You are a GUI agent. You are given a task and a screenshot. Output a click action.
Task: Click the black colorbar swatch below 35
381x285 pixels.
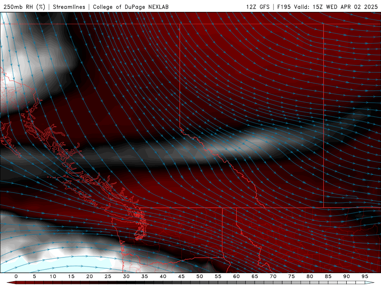pos(145,283)
